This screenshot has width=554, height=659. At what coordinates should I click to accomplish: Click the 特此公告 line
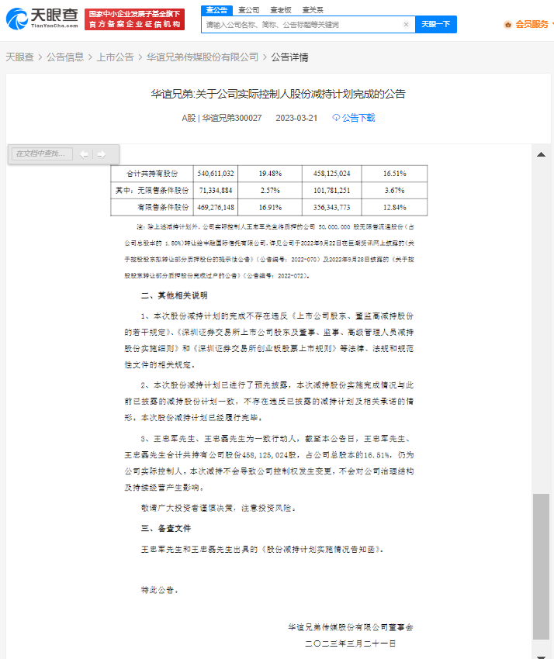coord(159,590)
